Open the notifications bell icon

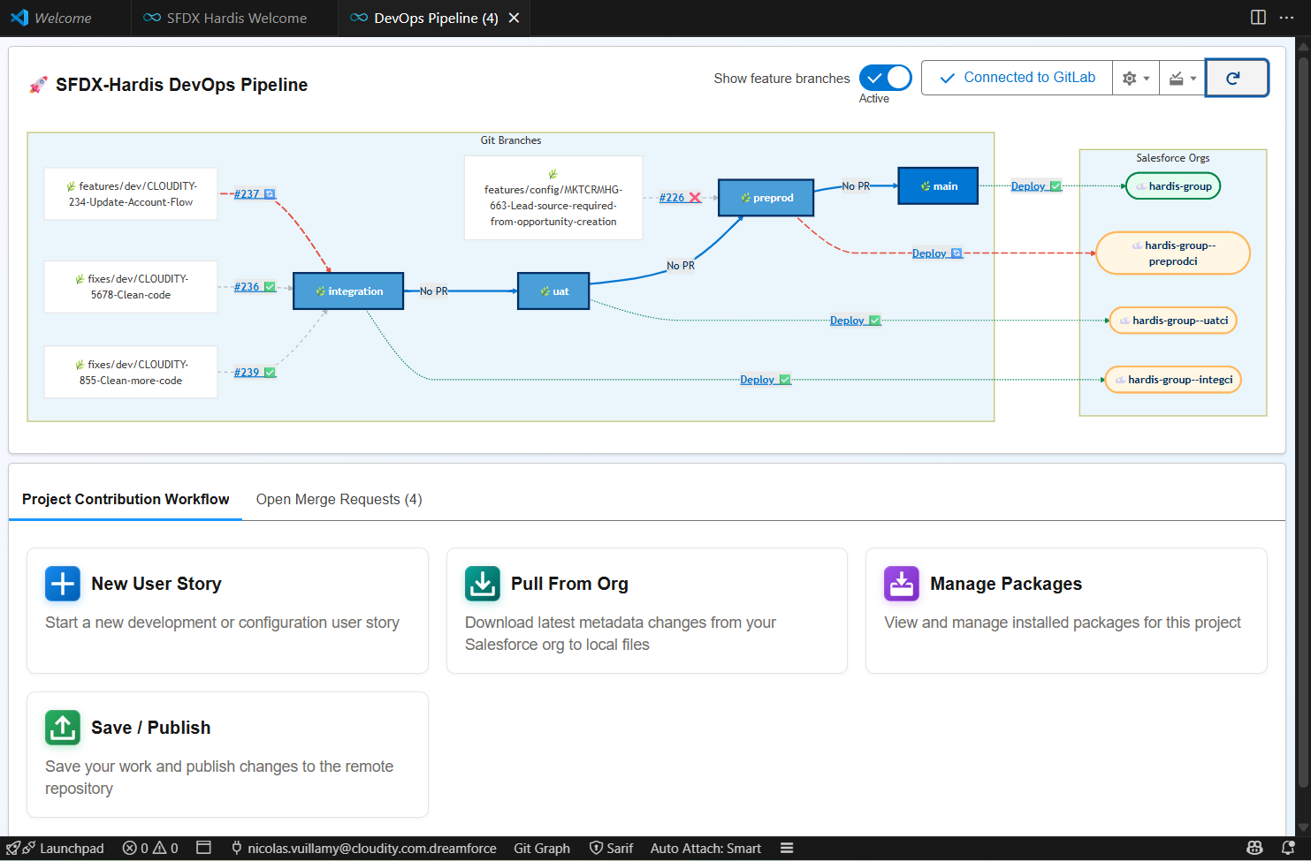pos(1288,848)
